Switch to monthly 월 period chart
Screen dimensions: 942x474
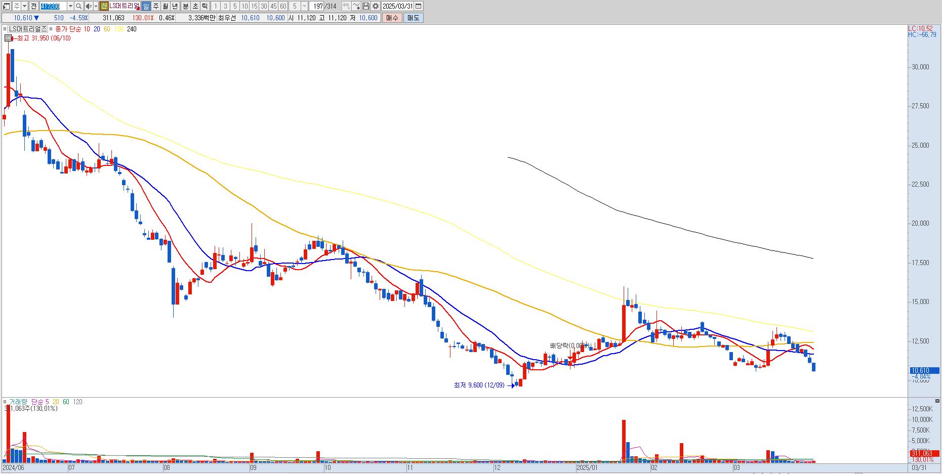[x=165, y=6]
